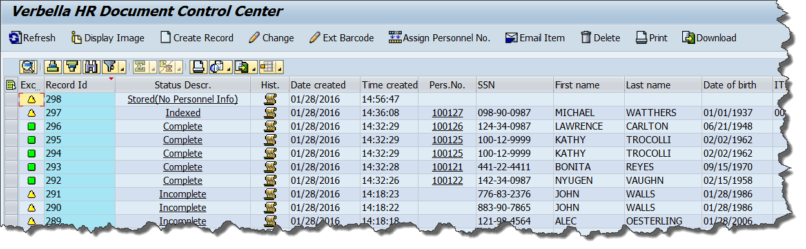Image resolution: width=806 pixels, height=249 pixels.
Task: Click Print in the top toolbar
Action: pyautogui.click(x=651, y=38)
